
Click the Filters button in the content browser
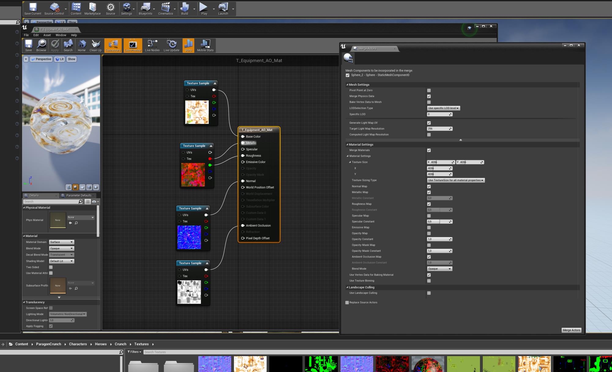(x=134, y=352)
